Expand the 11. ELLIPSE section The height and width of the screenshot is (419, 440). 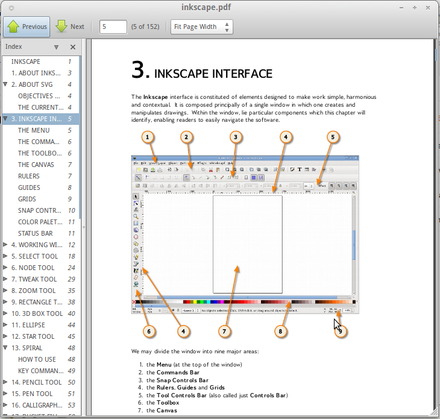5,325
